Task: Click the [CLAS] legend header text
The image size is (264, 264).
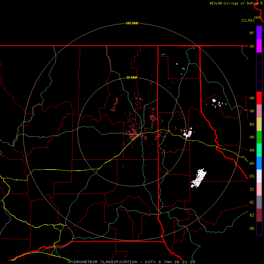Action: coord(248,20)
